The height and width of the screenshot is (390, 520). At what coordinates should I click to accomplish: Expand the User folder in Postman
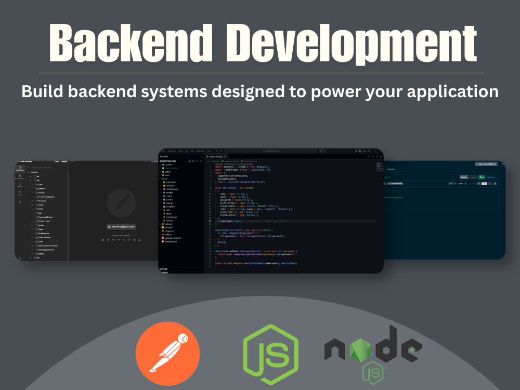point(32,185)
